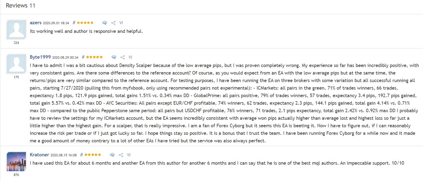
Task: Click the VI link on Byte1999's review
Action: [130, 57]
